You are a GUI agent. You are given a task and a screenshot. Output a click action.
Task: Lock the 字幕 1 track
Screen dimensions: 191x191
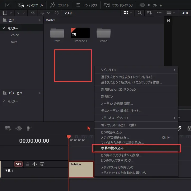28,164
